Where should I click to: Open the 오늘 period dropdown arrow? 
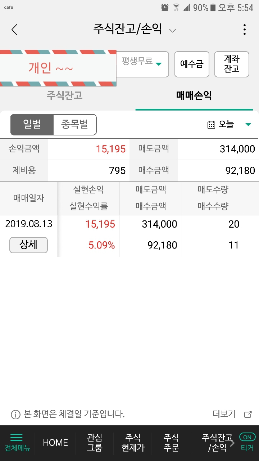point(248,125)
